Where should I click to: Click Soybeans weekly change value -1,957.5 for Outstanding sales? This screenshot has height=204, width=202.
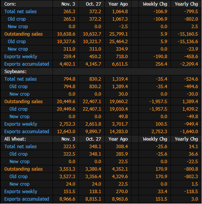pos(158,101)
